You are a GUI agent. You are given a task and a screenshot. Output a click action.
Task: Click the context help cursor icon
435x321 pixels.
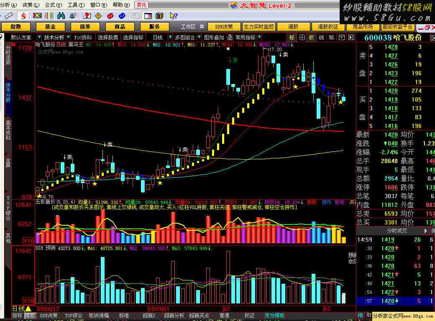(x=174, y=16)
